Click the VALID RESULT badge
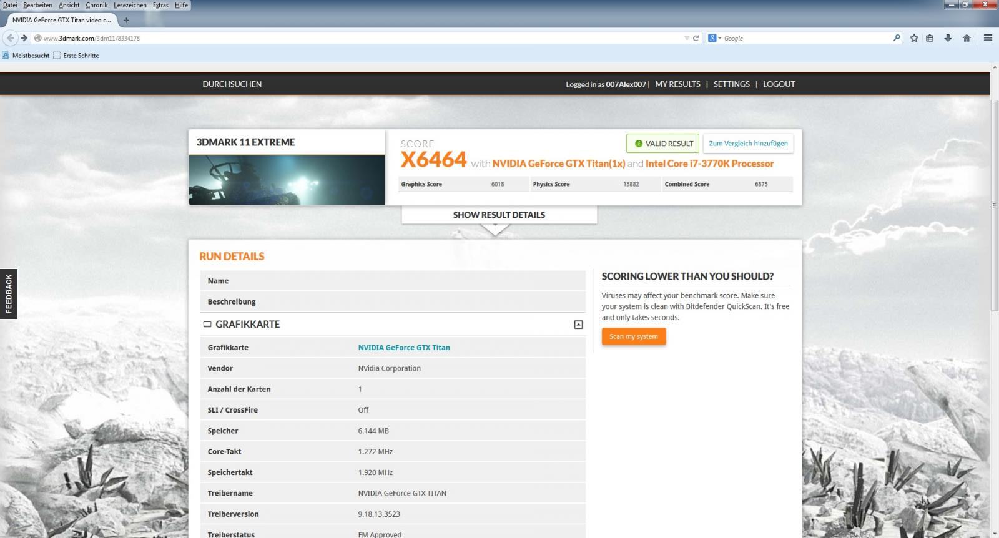The height and width of the screenshot is (538, 999). [x=662, y=144]
